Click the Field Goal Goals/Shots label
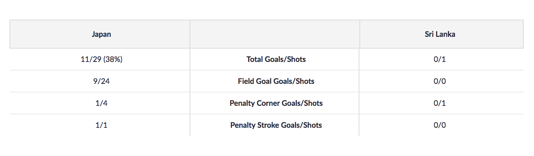 pyautogui.click(x=276, y=82)
